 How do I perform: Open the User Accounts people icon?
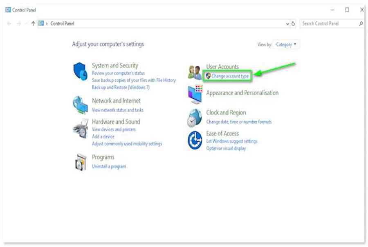[x=195, y=73]
